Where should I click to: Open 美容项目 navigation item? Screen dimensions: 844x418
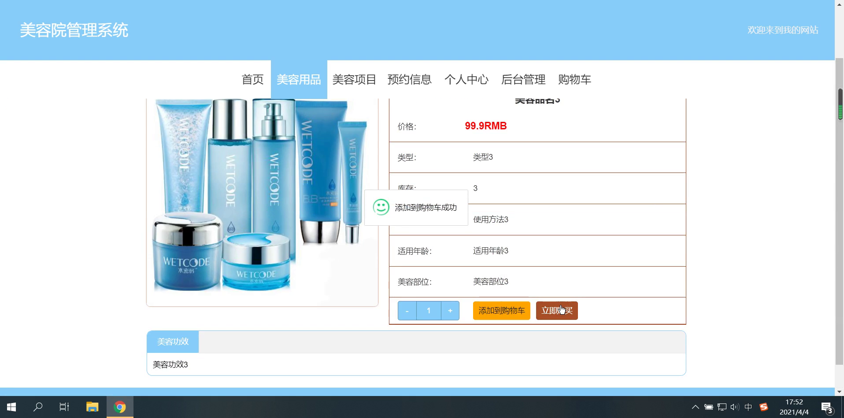tap(354, 80)
